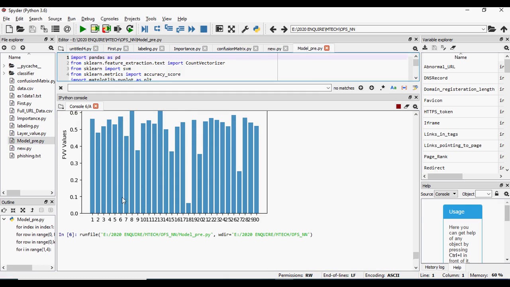
Task: Go forward to the next cursor position
Action: (x=284, y=29)
